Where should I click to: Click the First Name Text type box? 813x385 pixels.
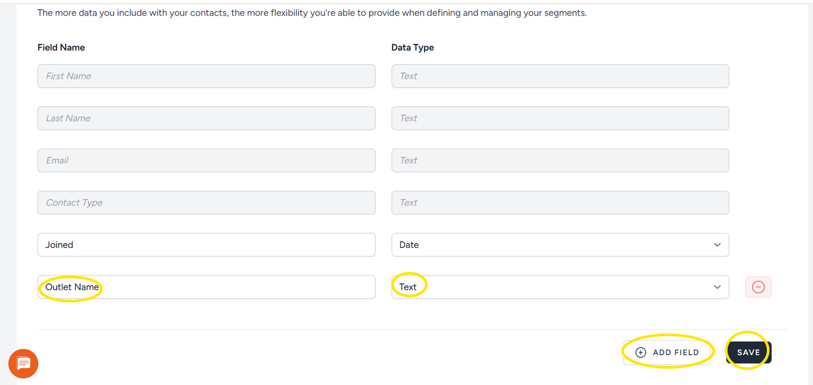559,76
